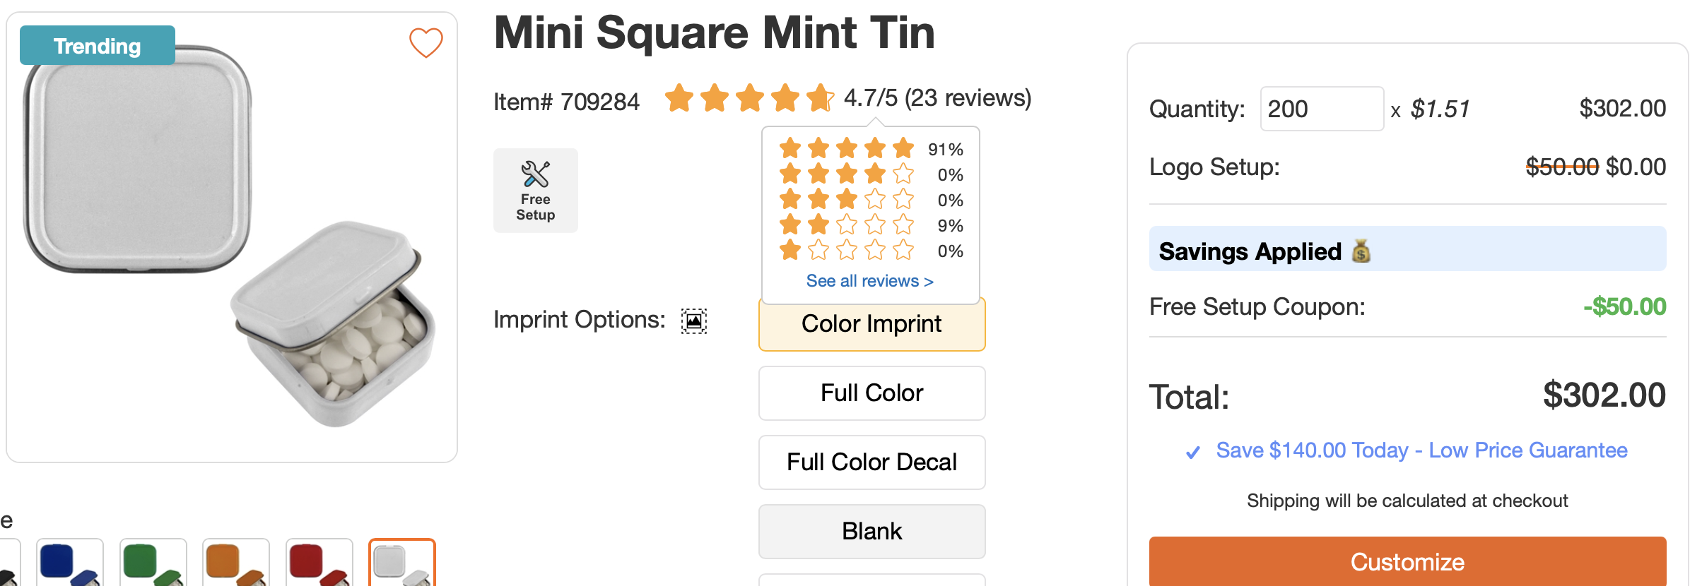Click the five-star 91% rating row

[870, 149]
